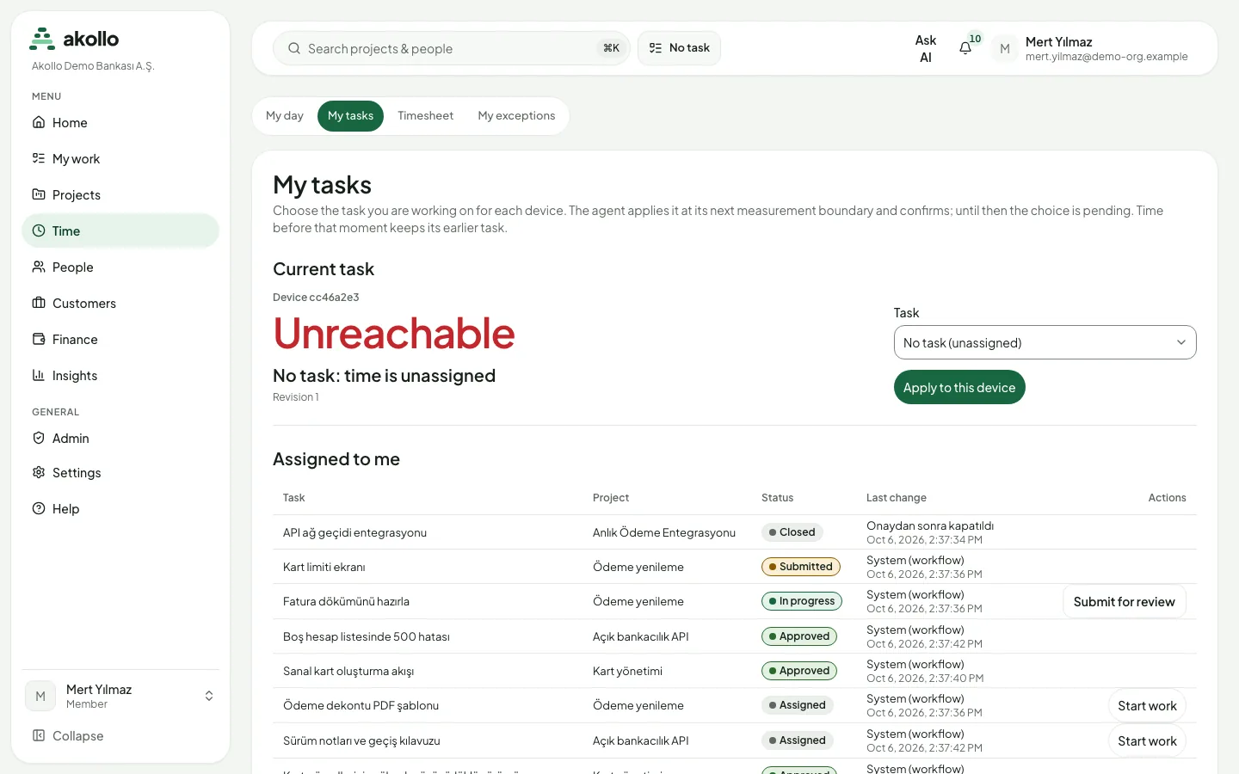Image resolution: width=1239 pixels, height=774 pixels.
Task: Go to My work in sidebar
Action: pos(120,159)
